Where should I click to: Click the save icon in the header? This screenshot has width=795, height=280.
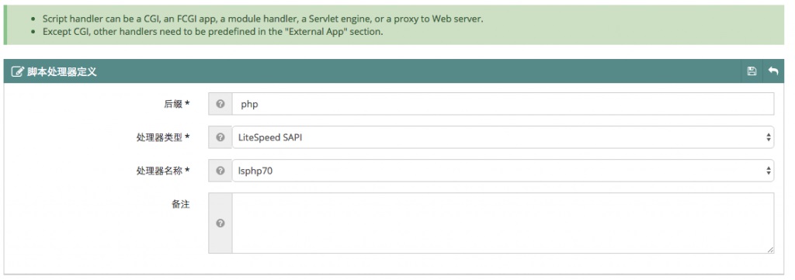click(752, 71)
